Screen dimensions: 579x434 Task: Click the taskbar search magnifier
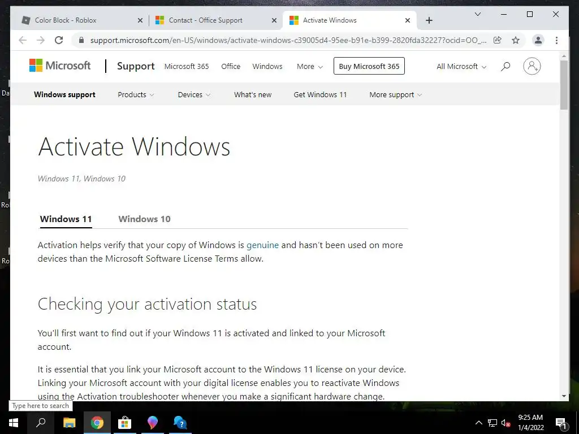click(41, 423)
